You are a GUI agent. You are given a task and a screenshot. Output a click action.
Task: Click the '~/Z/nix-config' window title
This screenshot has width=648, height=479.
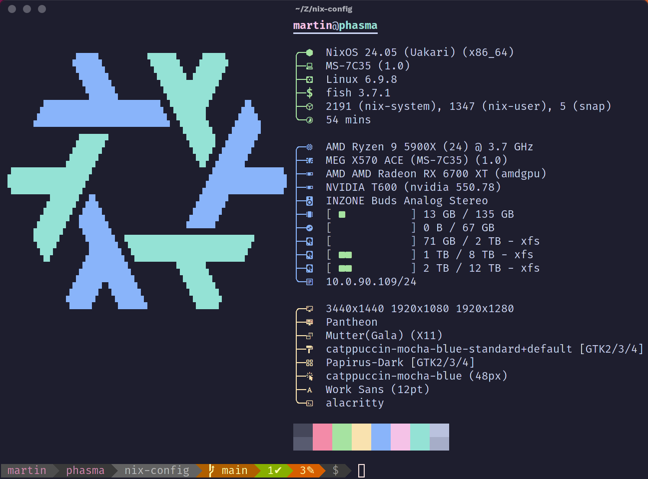(x=324, y=9)
